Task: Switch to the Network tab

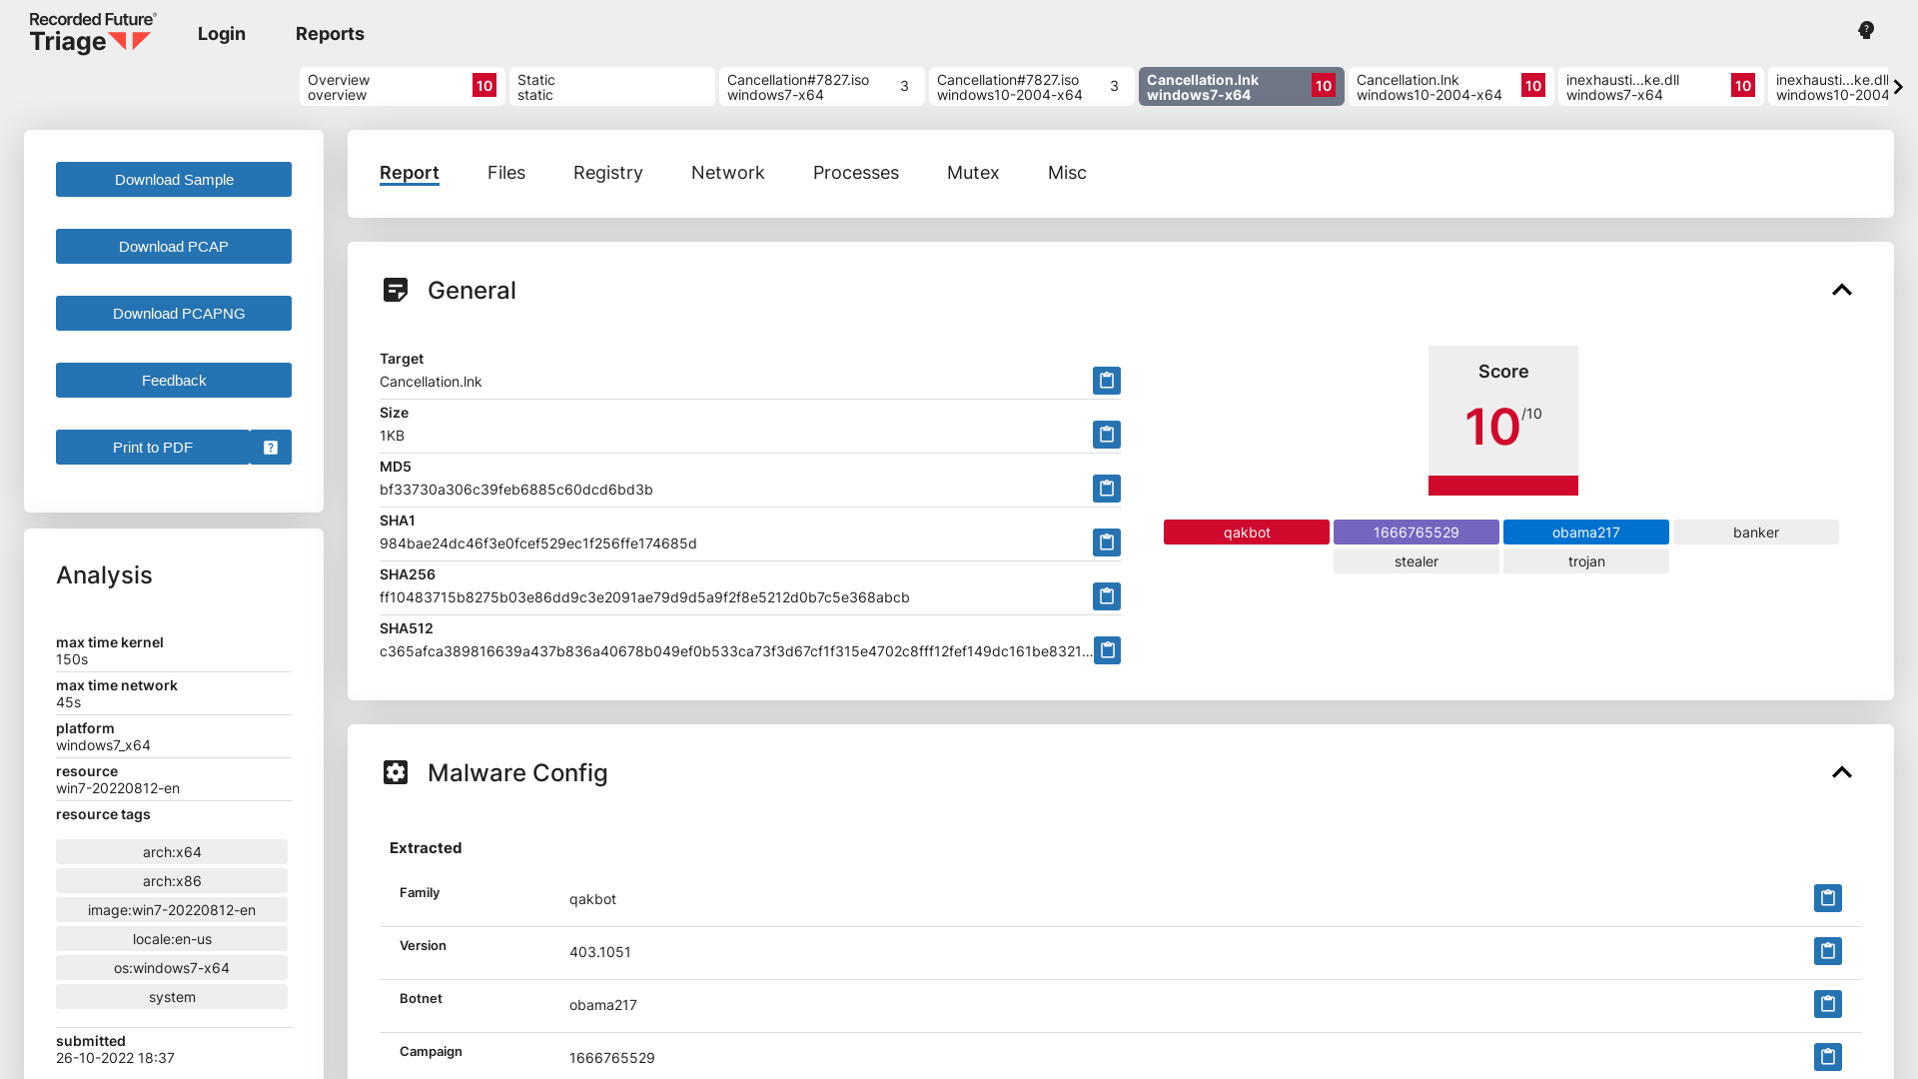Action: (727, 172)
